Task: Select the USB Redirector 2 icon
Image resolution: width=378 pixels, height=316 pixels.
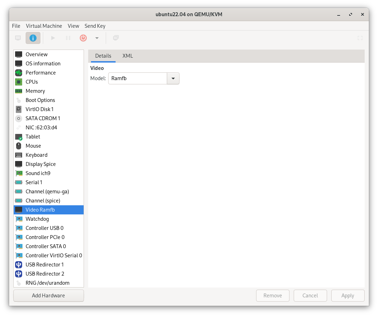Action: coord(19,274)
